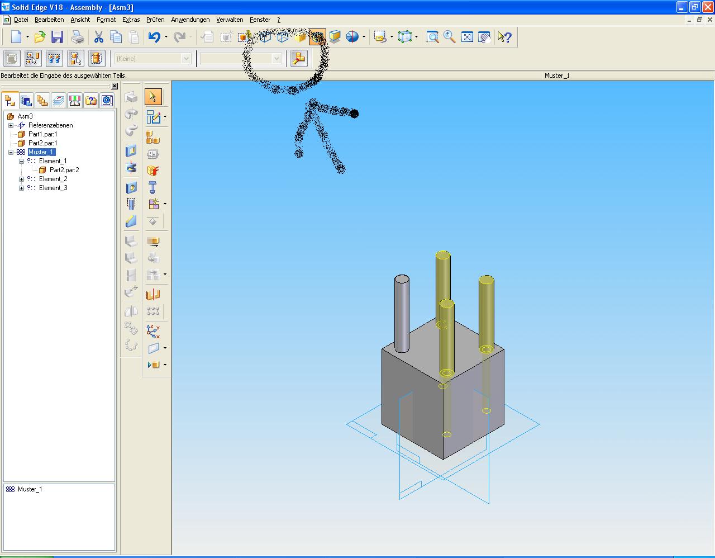
Task: Cut selection with the scissors icon
Action: (x=98, y=37)
